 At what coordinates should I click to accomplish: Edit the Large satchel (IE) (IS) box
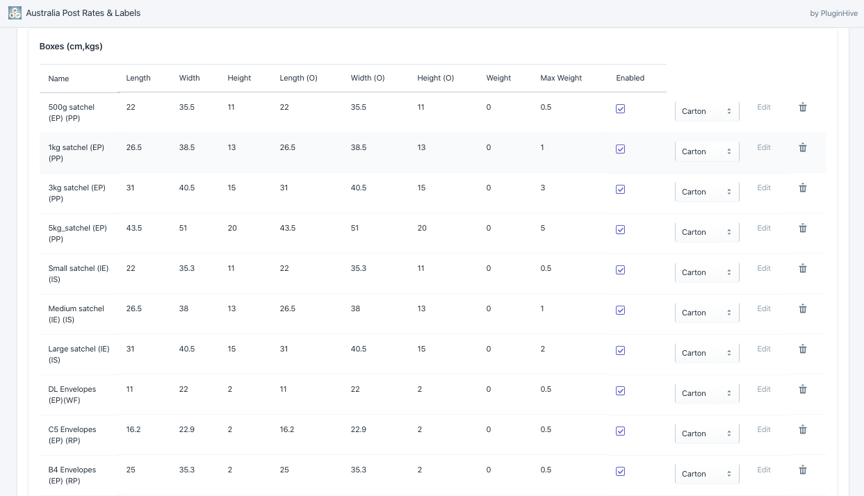(x=764, y=349)
